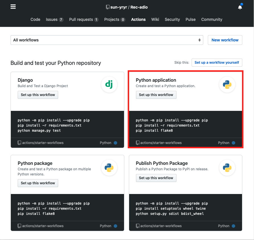
Task: Click actions/starter-workflows link in Python package card
Action: click(x=43, y=226)
